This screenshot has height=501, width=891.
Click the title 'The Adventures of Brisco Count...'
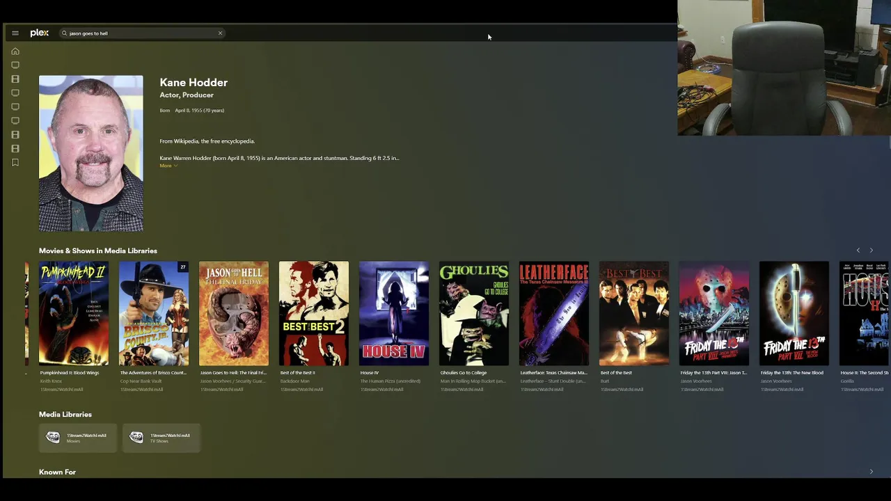(x=153, y=373)
